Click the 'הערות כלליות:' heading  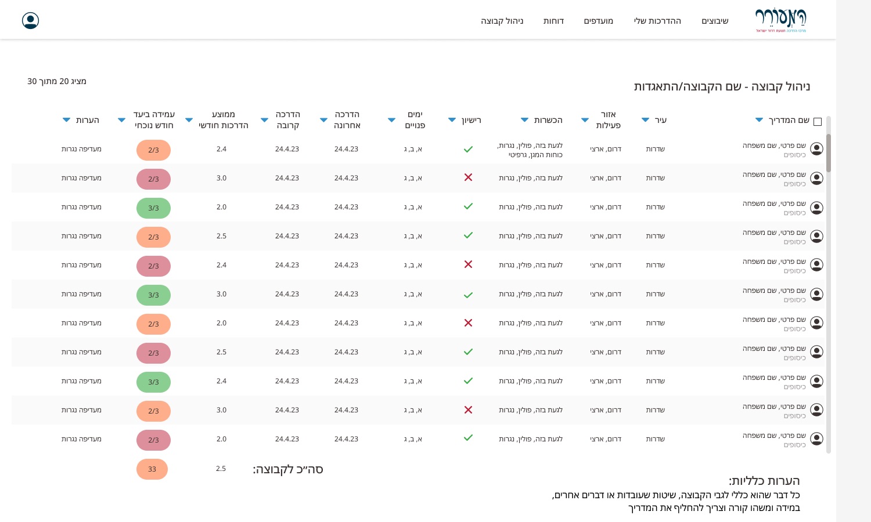click(764, 481)
